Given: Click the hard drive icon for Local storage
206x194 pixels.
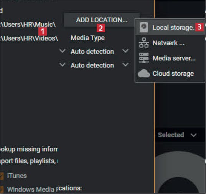Looking at the screenshot, I should (x=144, y=27).
